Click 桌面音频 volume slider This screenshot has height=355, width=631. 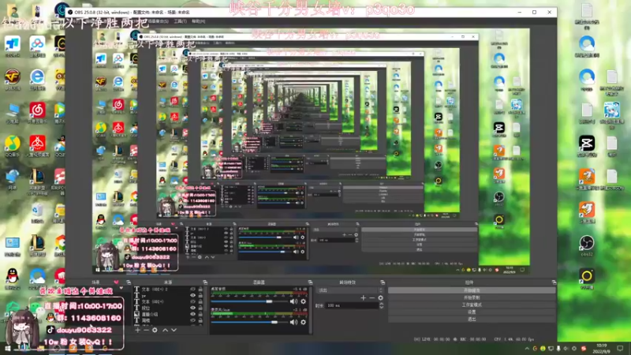click(x=249, y=301)
